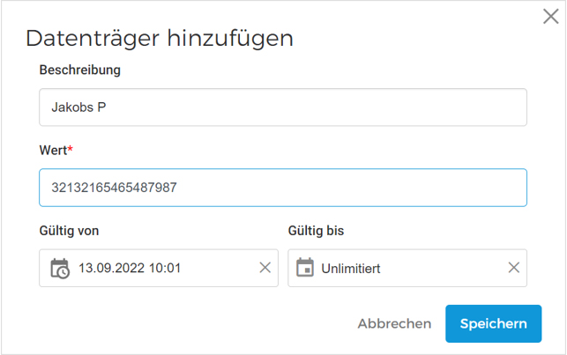
Task: Close the Datenträger hinzufügen dialog
Action: coord(551,17)
